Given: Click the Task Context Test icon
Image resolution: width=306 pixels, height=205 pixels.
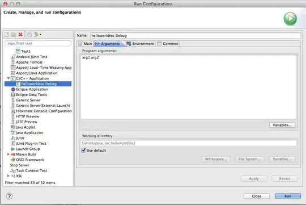Looking at the screenshot, I should (x=13, y=171).
